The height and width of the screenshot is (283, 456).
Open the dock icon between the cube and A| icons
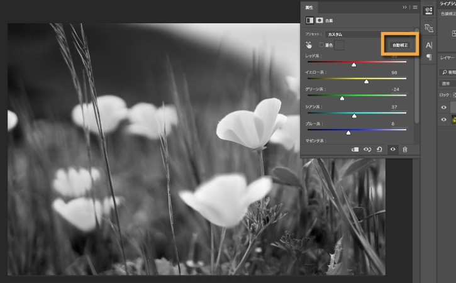(429, 28)
